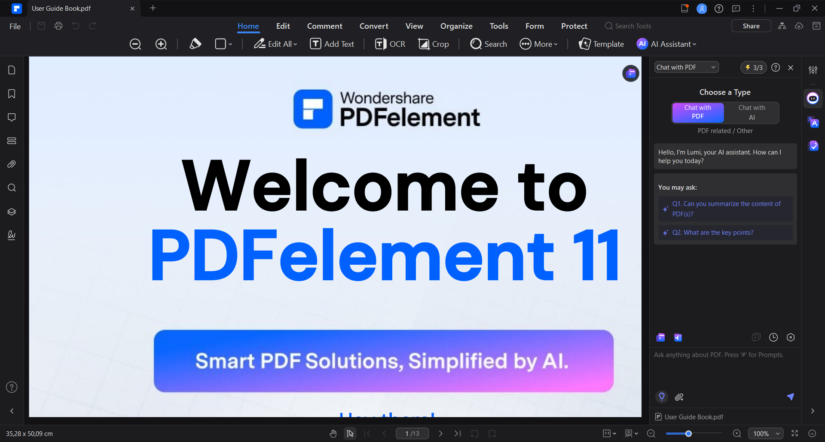
Task: Open the Chat with PDF mode dropdown
Action: click(x=687, y=67)
